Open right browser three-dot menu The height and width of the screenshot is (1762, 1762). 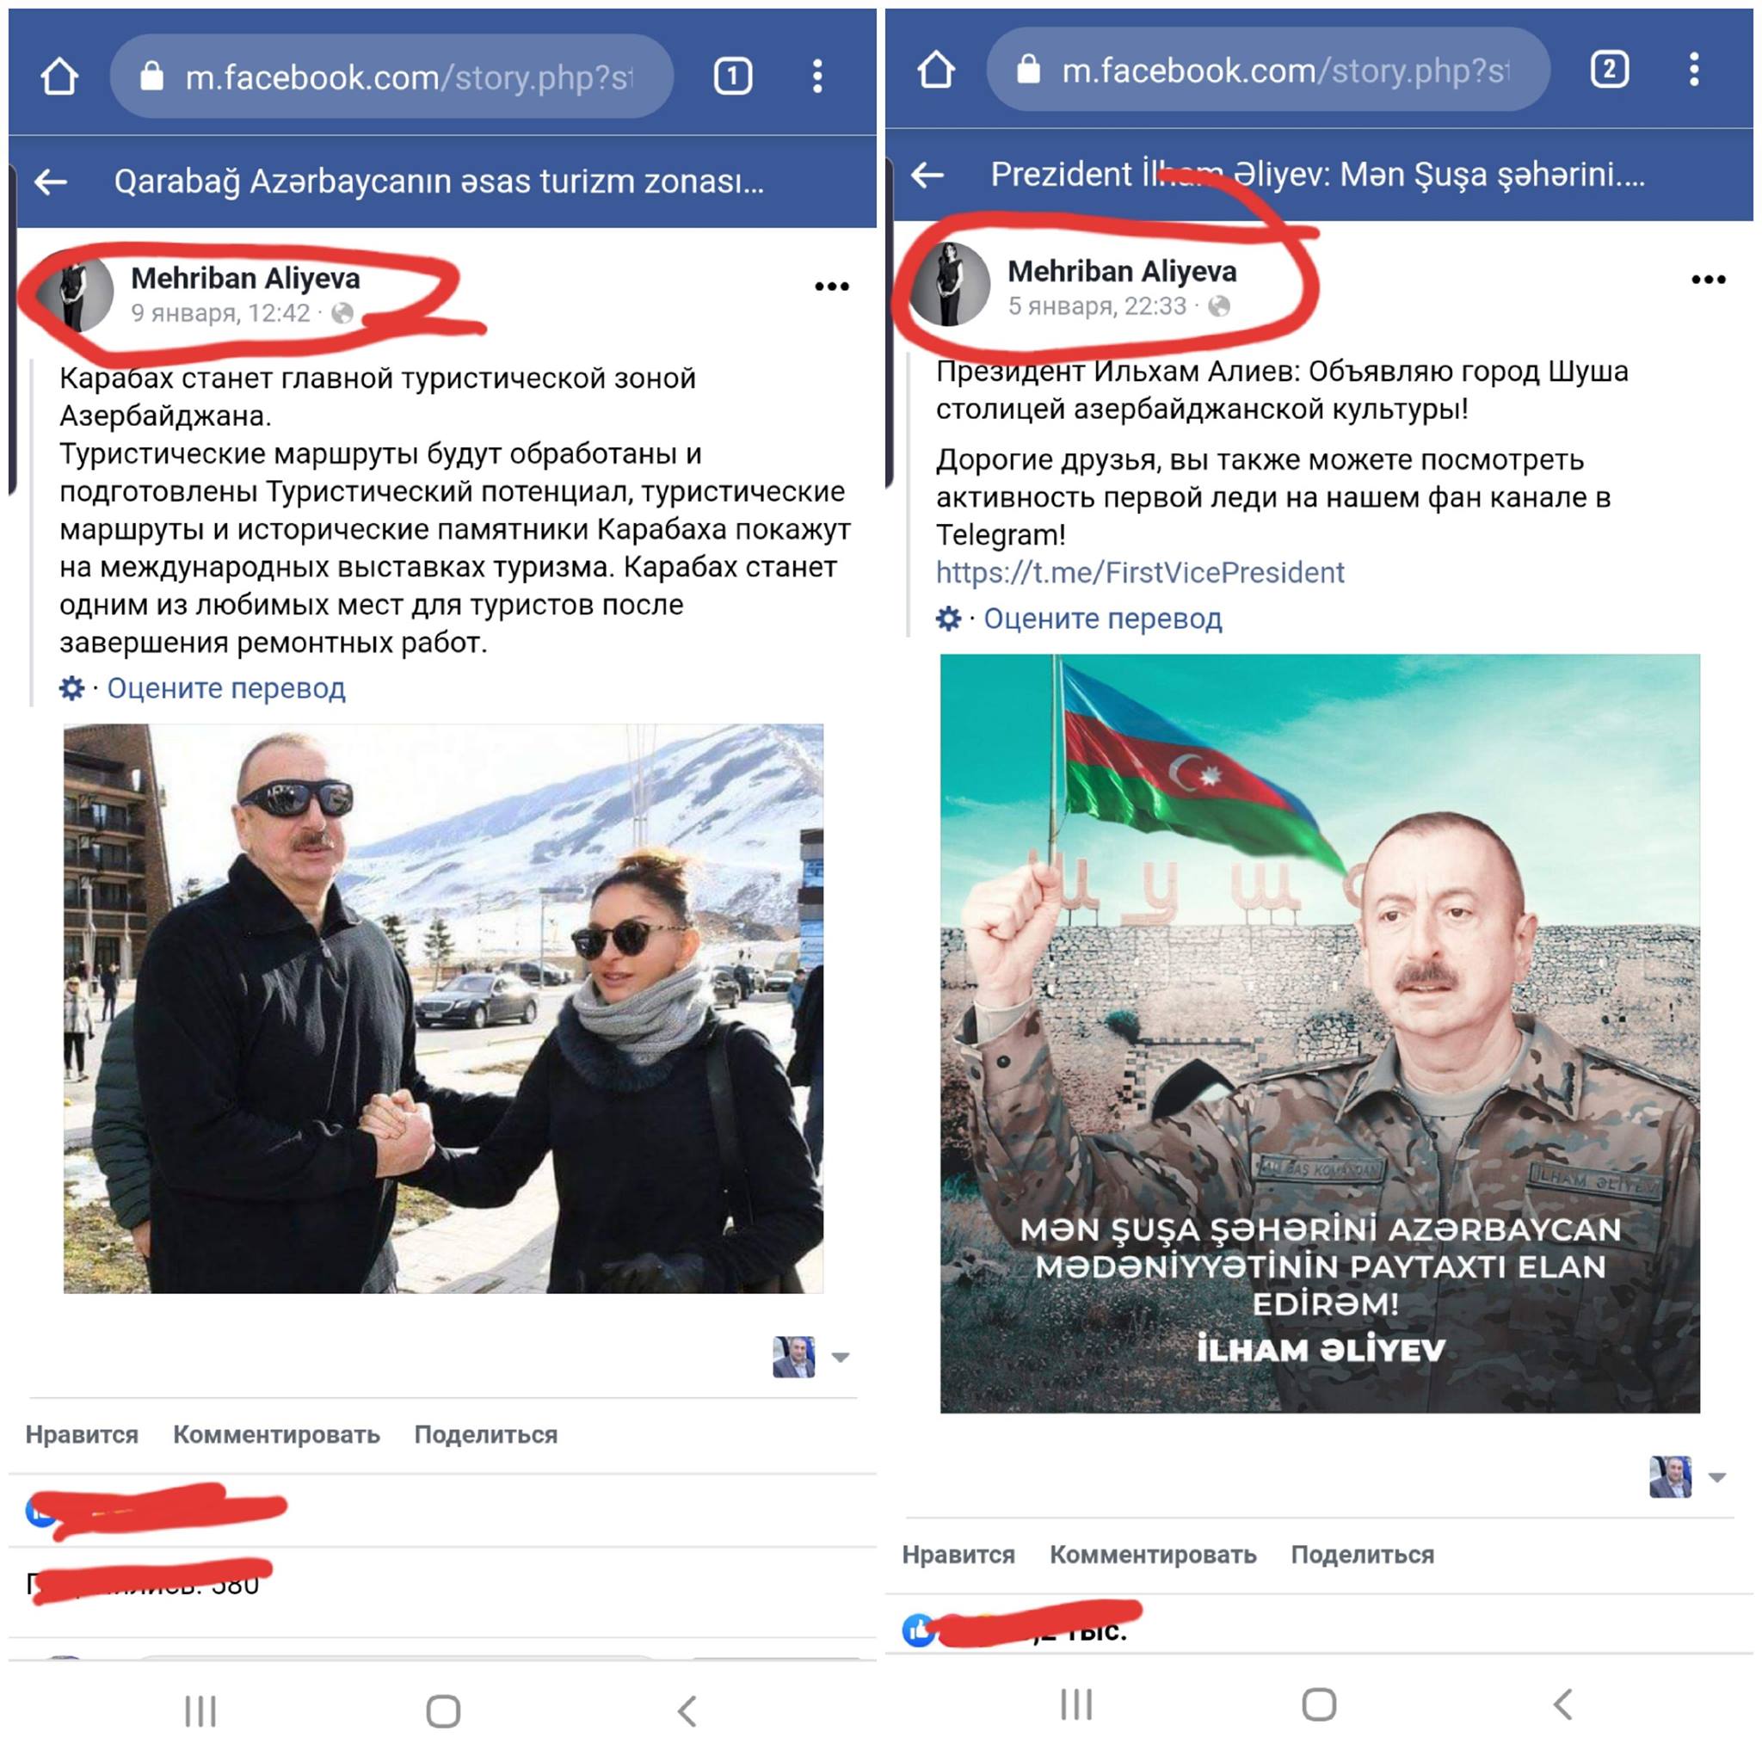(1693, 70)
